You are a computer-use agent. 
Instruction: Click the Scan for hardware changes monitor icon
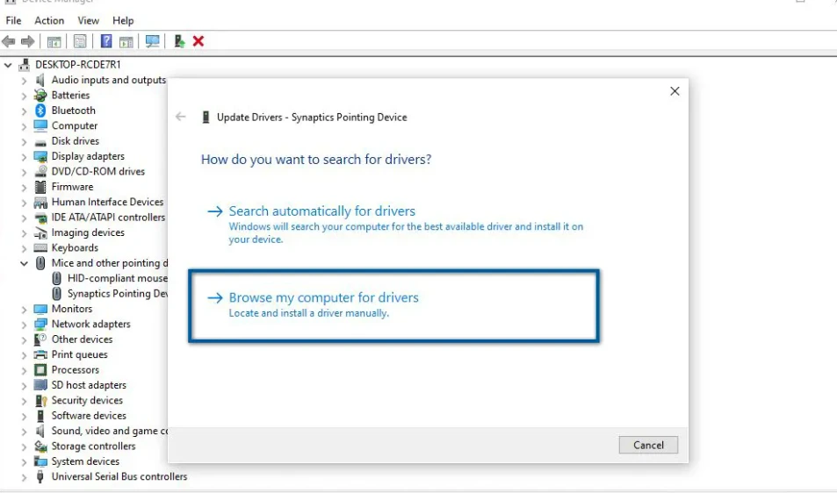pos(153,41)
